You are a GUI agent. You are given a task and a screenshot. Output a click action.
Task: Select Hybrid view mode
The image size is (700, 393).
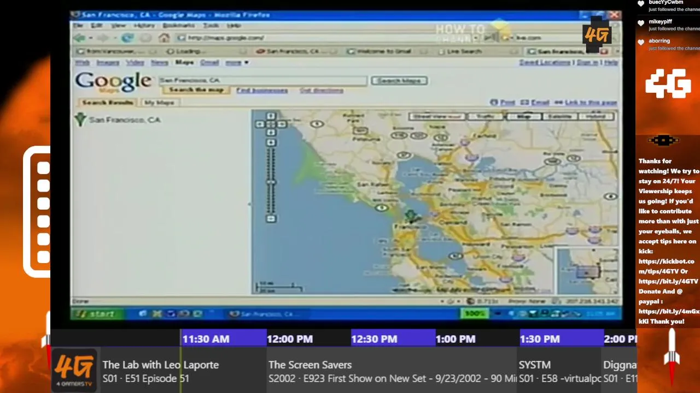(x=596, y=117)
